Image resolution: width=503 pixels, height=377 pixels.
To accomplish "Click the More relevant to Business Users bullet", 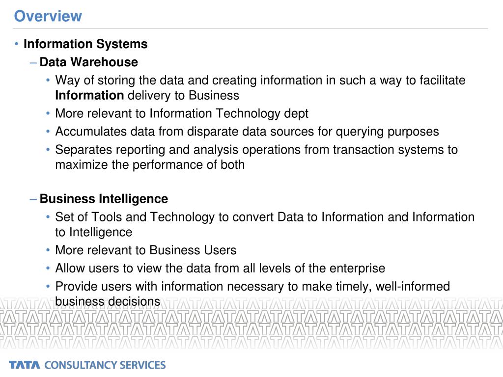I will [145, 250].
